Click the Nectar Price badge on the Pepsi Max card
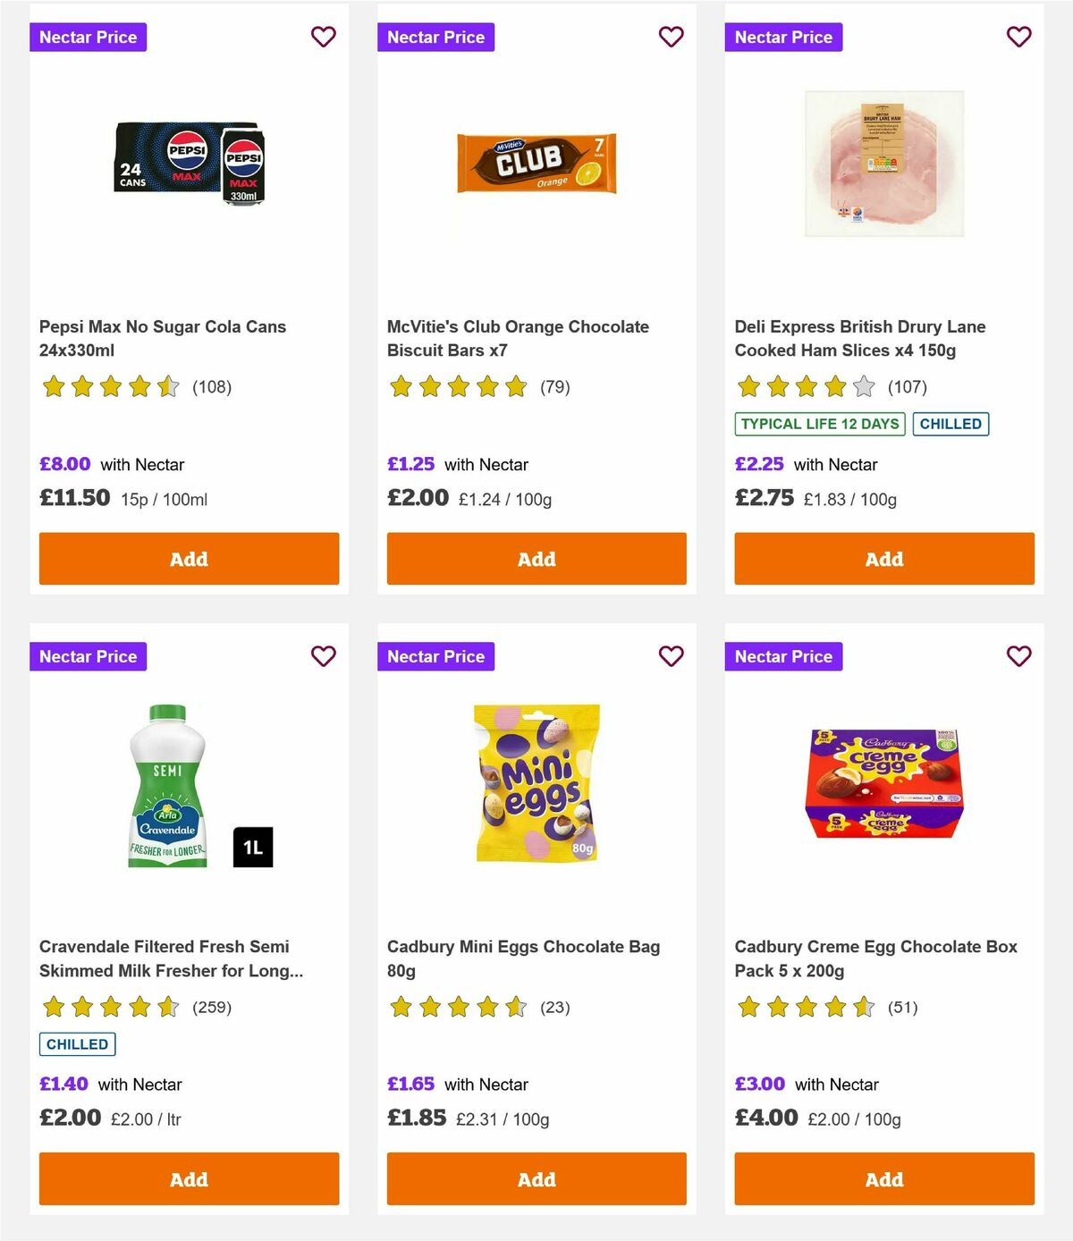 [89, 37]
